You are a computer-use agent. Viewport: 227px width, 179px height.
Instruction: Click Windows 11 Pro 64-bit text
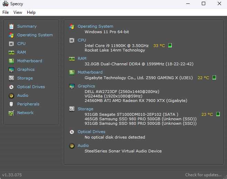(107, 32)
